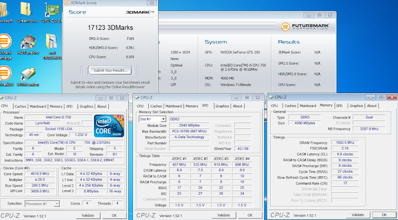Close the 3DMark Score window
The height and width of the screenshot is (220, 398).
point(152,3)
